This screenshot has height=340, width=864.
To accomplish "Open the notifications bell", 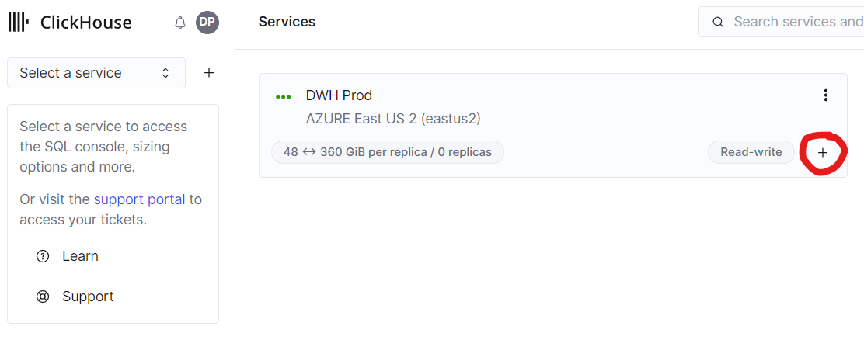I will 180,23.
